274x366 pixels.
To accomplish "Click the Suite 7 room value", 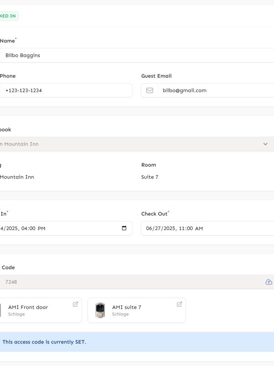I will [x=150, y=177].
